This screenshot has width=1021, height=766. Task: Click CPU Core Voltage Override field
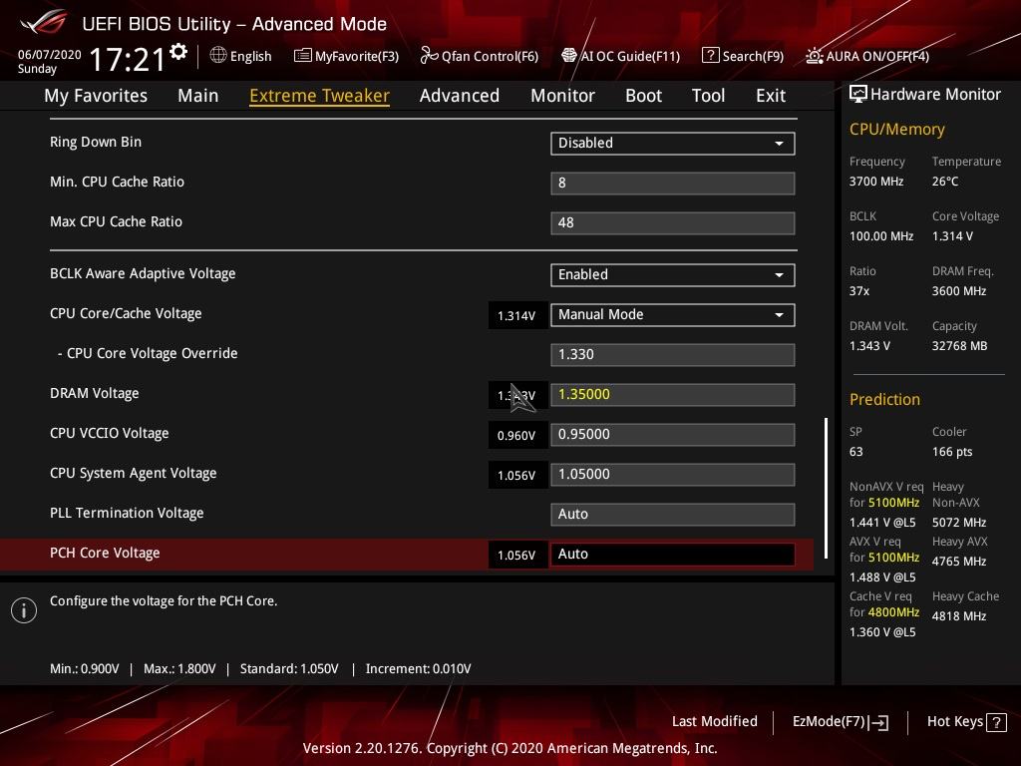pyautogui.click(x=673, y=354)
